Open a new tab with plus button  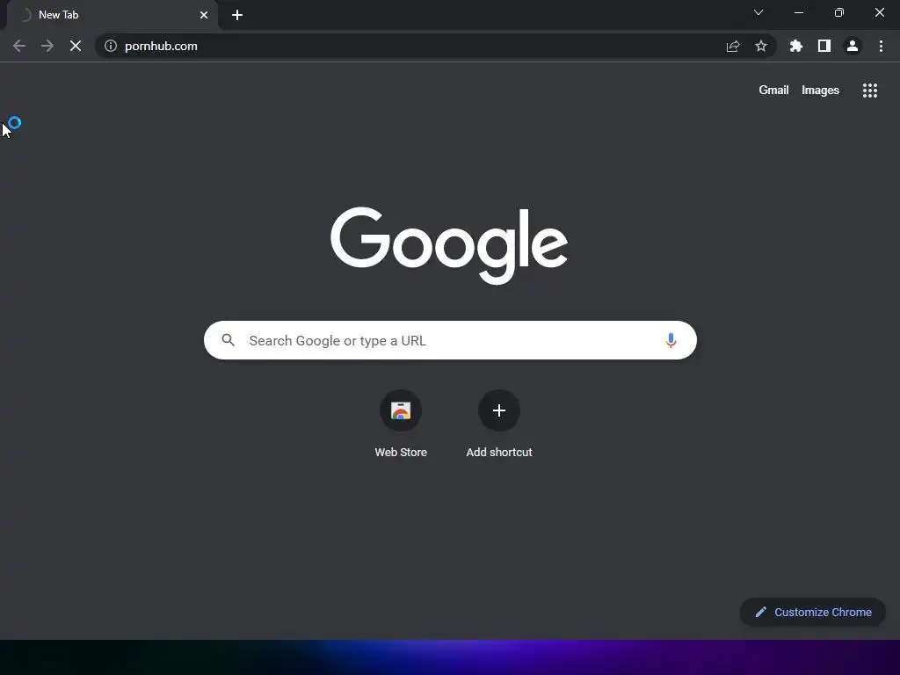pyautogui.click(x=237, y=15)
